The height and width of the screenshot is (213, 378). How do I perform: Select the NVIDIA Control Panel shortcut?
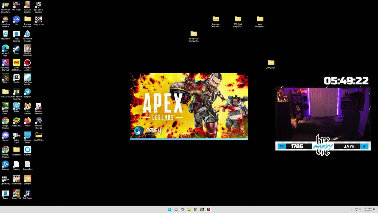click(x=5, y=109)
